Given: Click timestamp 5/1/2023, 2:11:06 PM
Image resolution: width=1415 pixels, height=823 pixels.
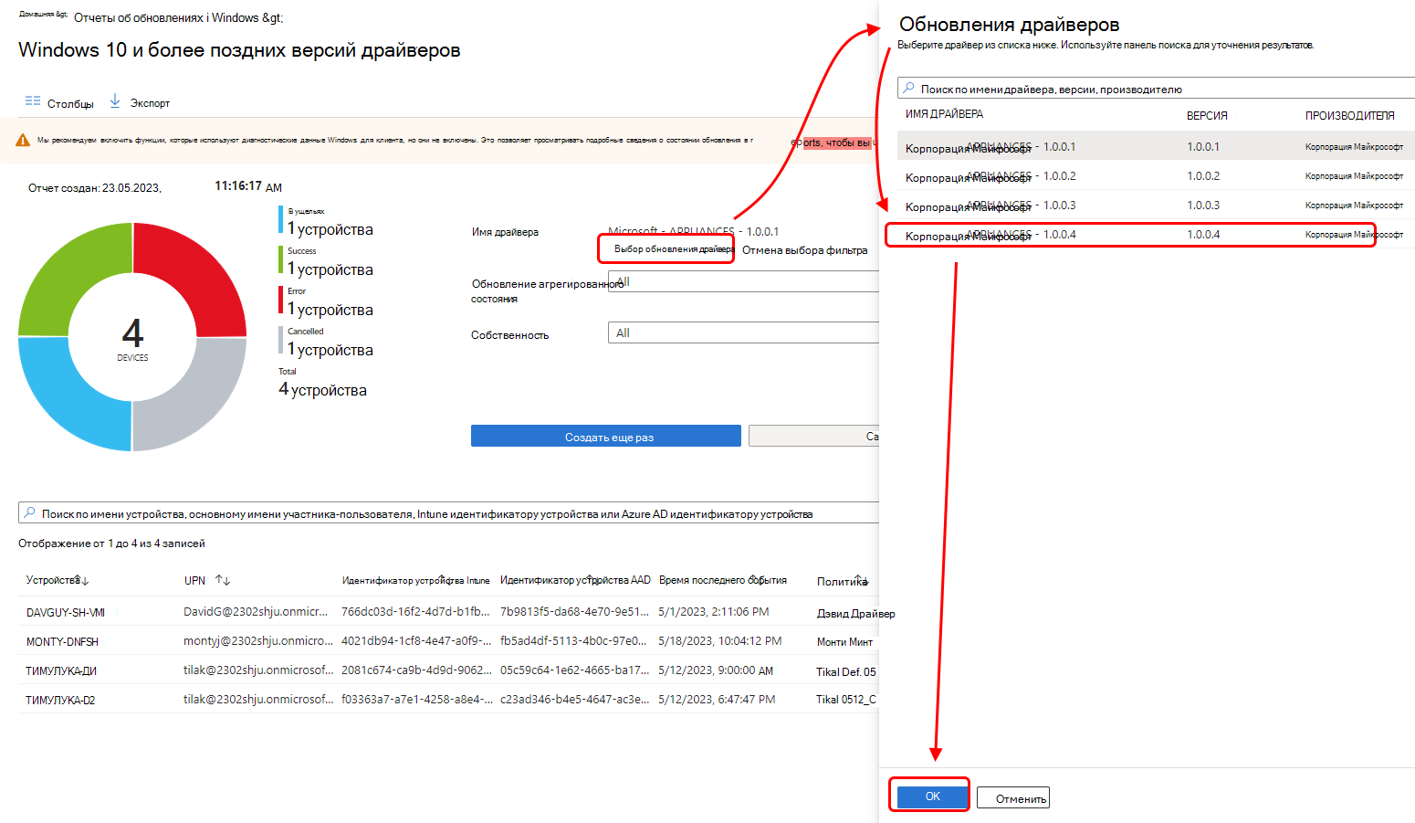Looking at the screenshot, I should coord(713,611).
